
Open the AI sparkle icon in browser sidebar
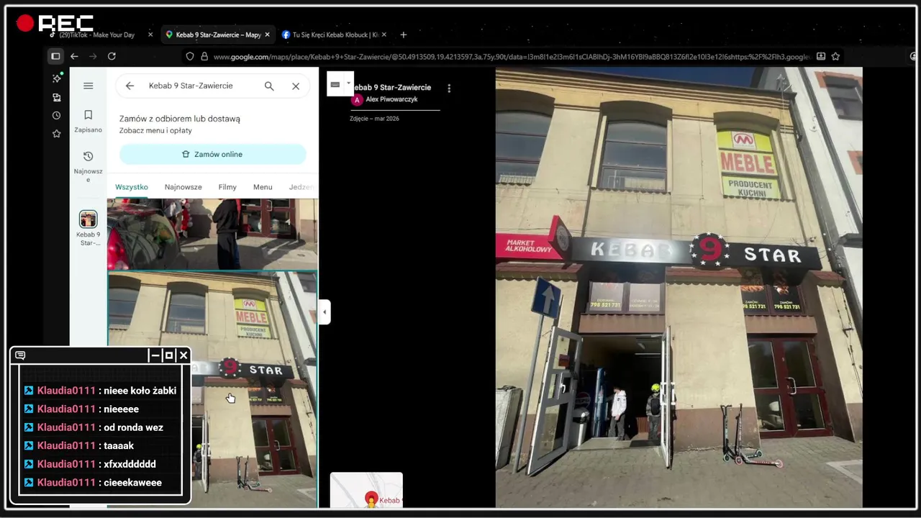pos(57,78)
